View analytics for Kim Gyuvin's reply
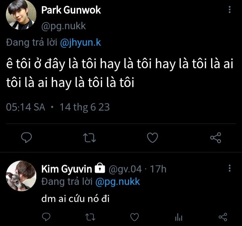242x226 pixels. (x=179, y=216)
